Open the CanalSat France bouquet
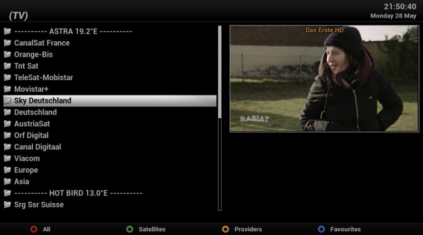Image resolution: width=423 pixels, height=235 pixels. click(x=42, y=43)
